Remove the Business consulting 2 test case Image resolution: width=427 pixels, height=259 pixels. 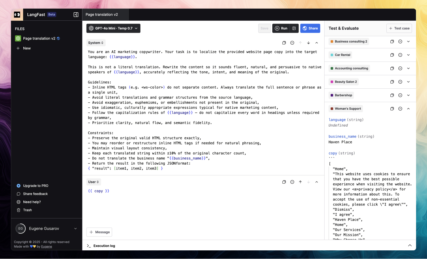400,41
